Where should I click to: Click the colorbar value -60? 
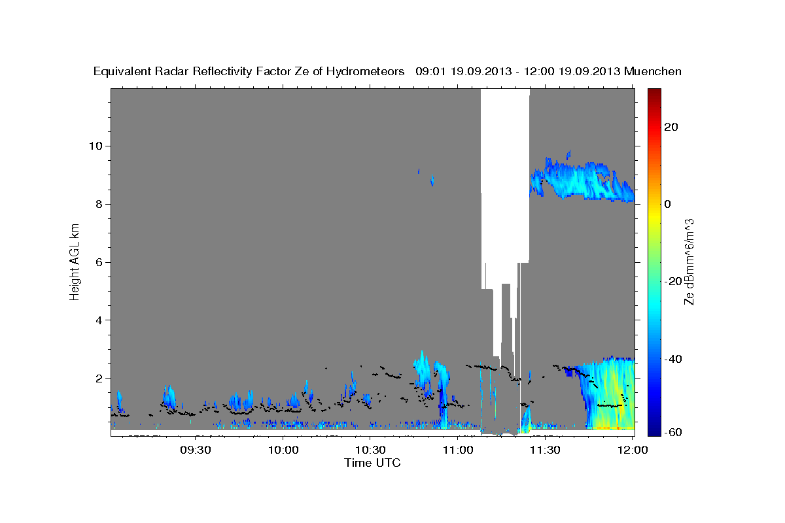672,433
